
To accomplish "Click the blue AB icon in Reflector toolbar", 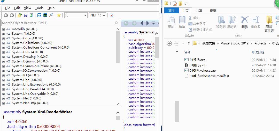I will (39, 15).
